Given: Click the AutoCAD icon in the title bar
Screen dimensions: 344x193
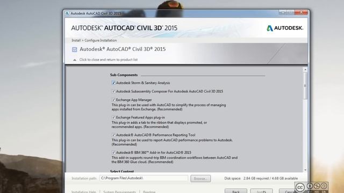Looking at the screenshot, I should click(x=67, y=13).
